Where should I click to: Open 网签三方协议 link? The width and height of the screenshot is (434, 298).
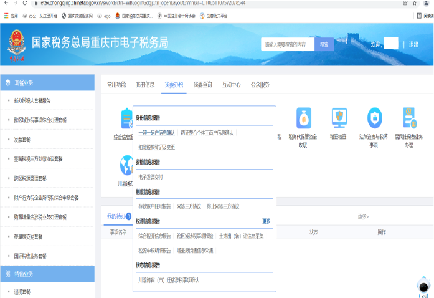coord(189,206)
